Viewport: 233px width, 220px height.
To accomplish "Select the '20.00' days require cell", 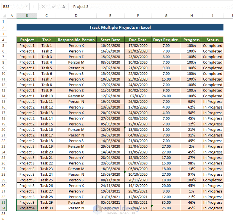I will (x=166, y=186).
